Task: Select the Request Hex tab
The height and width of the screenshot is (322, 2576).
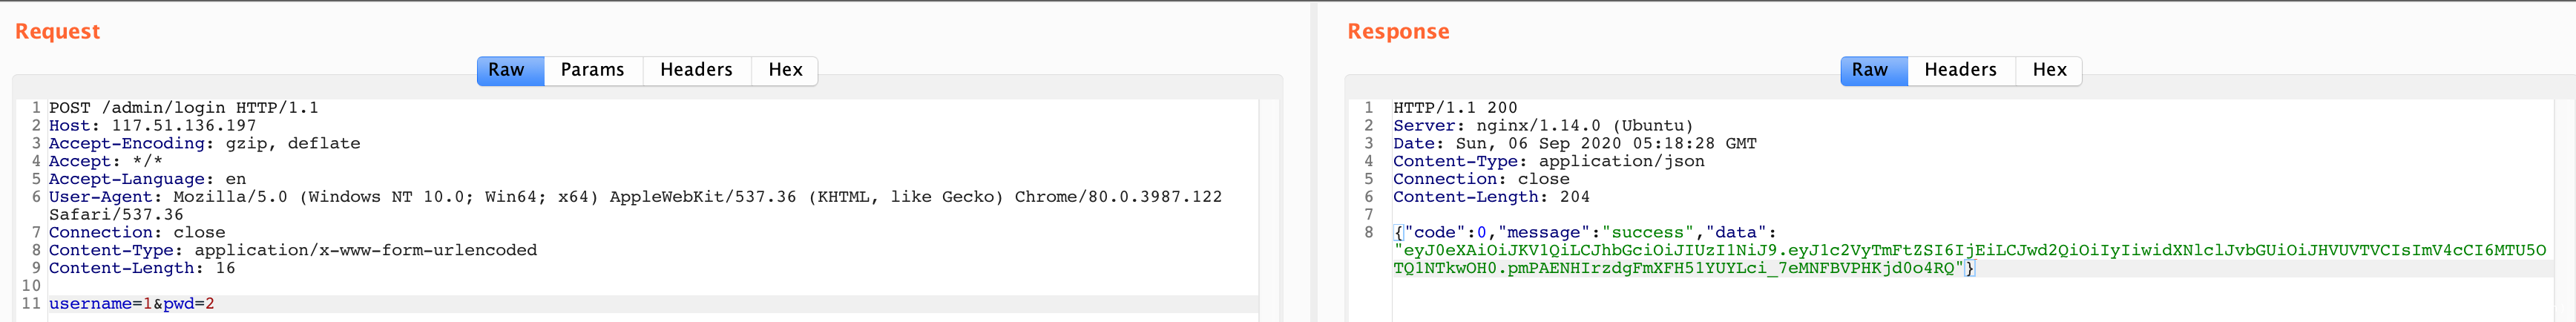Action: pyautogui.click(x=785, y=70)
